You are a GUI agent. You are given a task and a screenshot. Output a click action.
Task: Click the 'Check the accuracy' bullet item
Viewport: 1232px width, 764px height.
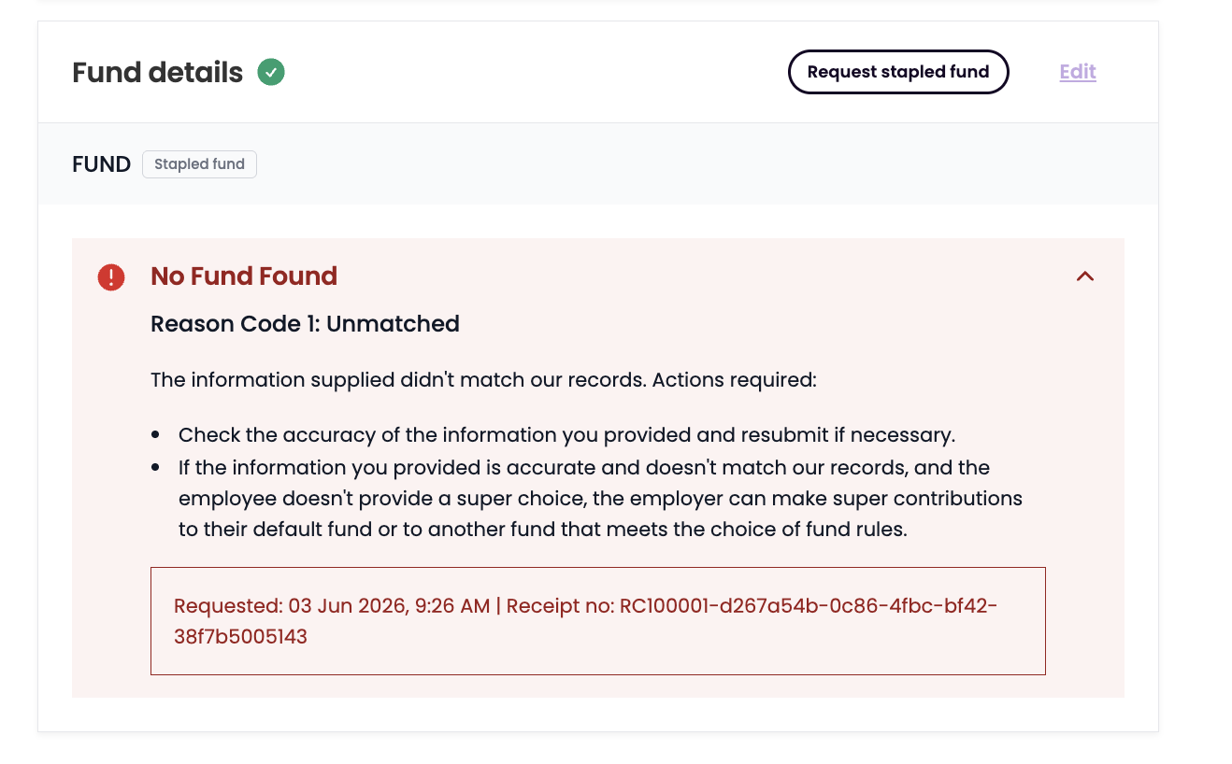point(566,435)
